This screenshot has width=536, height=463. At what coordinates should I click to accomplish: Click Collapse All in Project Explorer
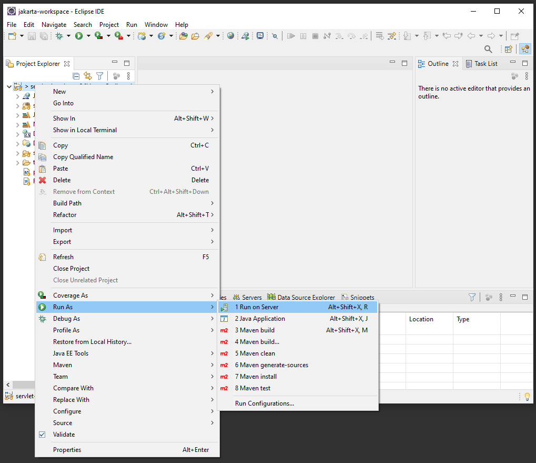76,76
